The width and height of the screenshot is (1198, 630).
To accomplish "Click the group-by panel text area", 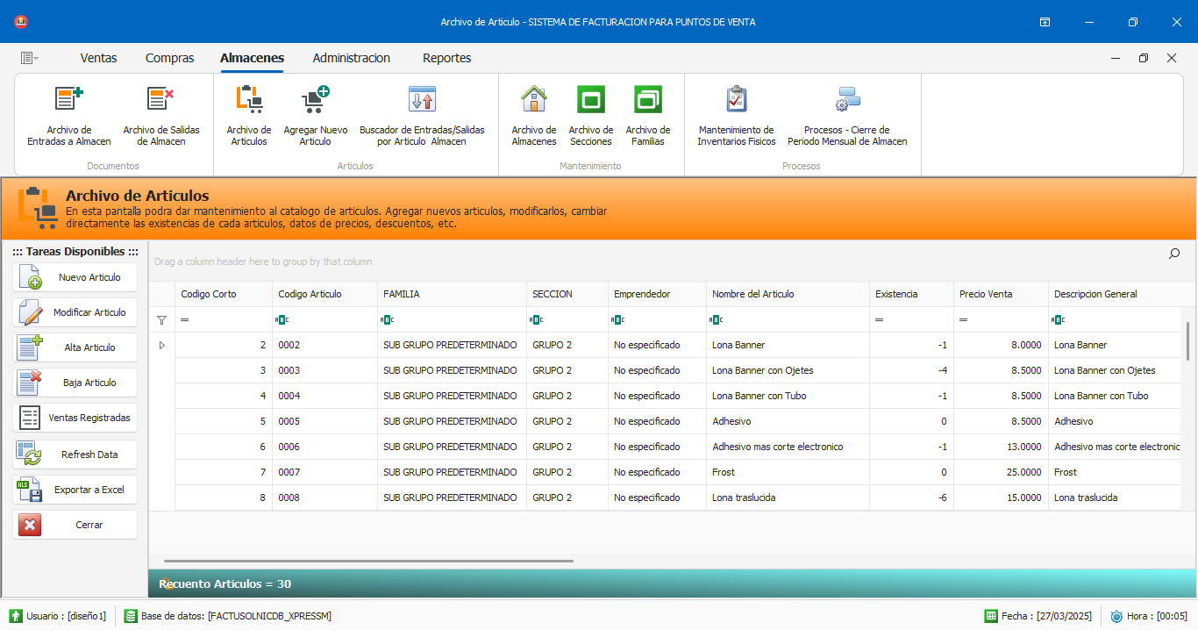I will click(x=263, y=261).
